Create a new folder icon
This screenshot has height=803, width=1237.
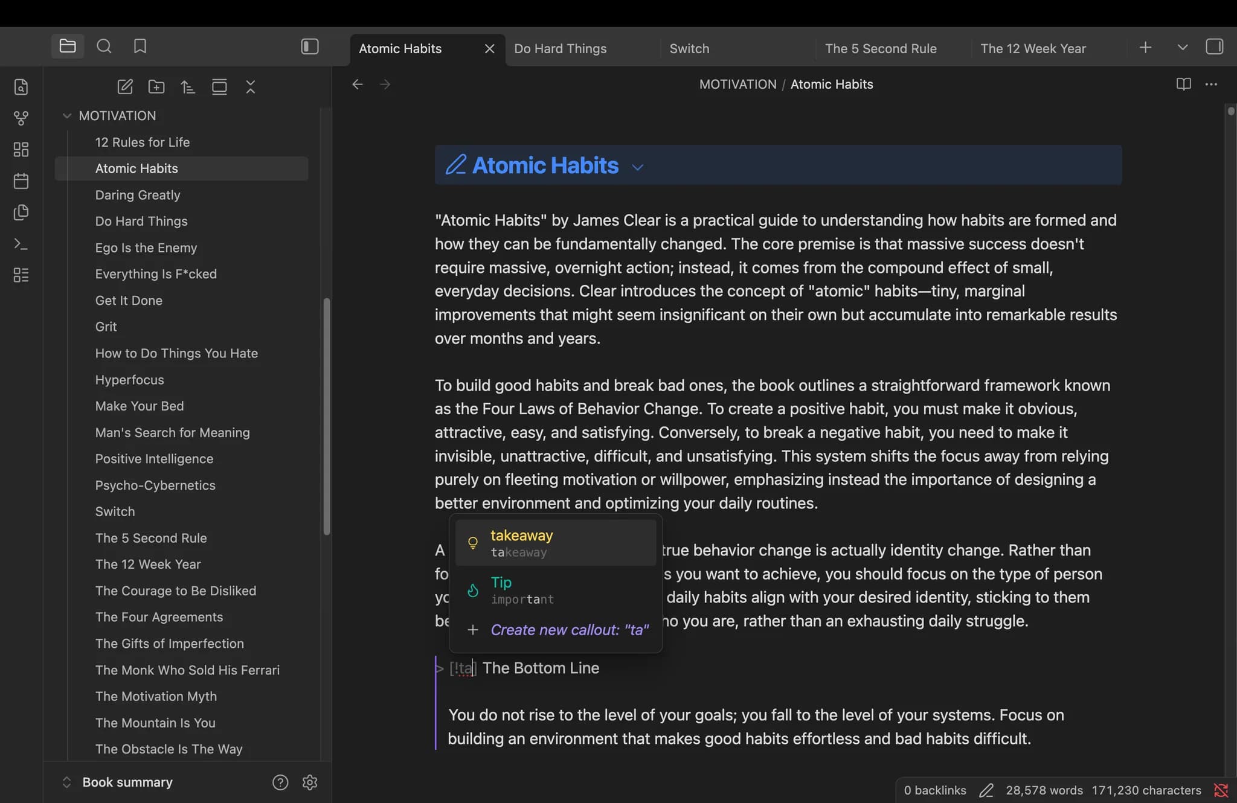pos(156,87)
